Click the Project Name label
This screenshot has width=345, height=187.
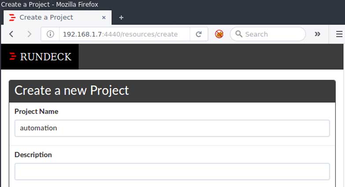[x=36, y=112]
